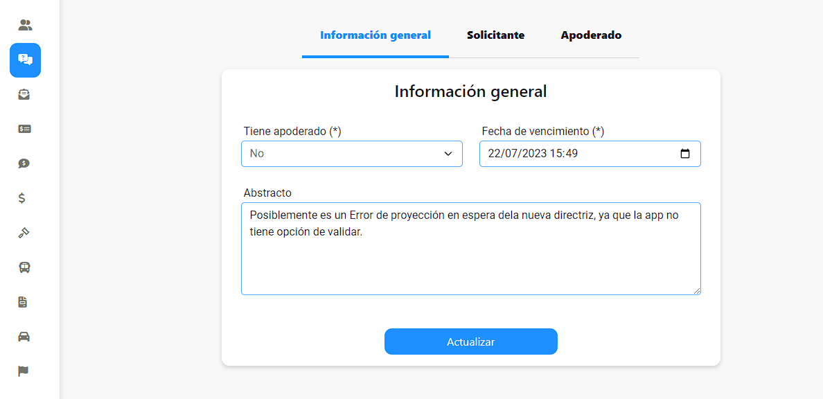Click the Abstracto textarea resize handle
Screen dimensions: 823x399
tap(696, 291)
